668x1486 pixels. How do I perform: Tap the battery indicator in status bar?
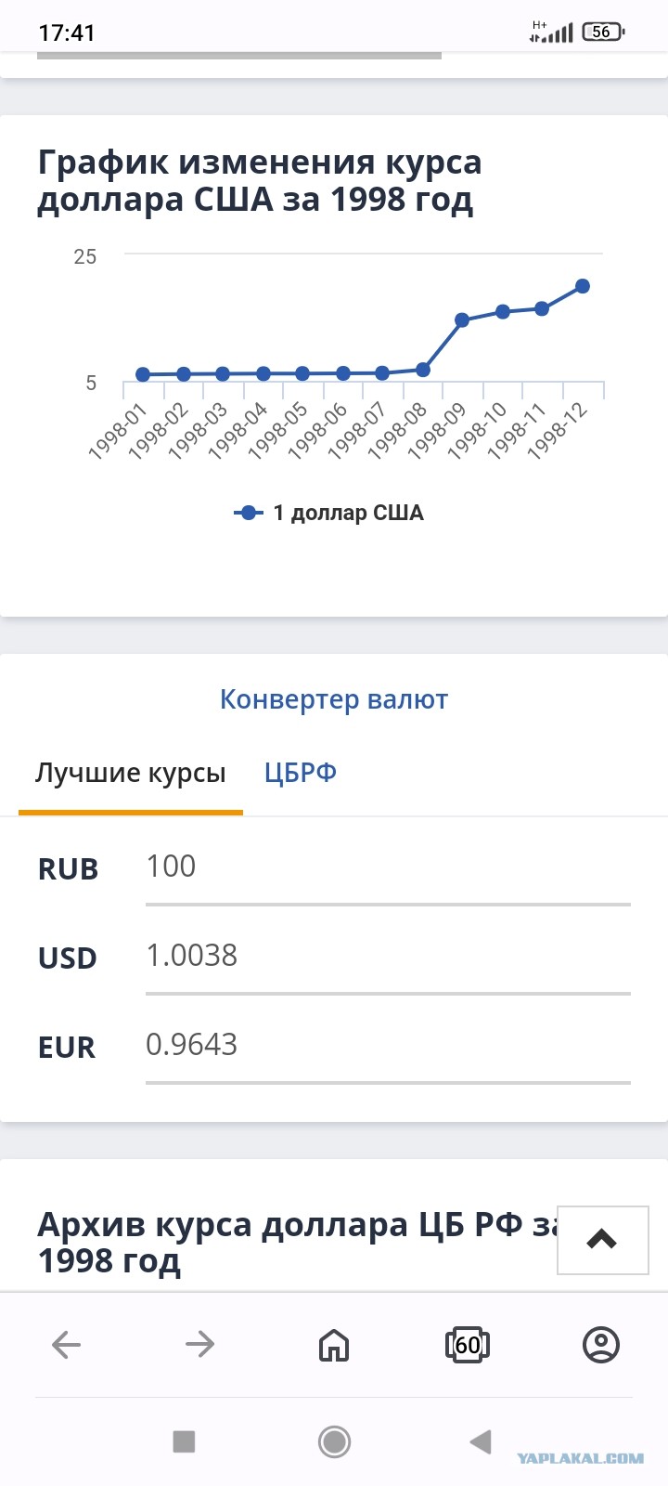coord(604,32)
